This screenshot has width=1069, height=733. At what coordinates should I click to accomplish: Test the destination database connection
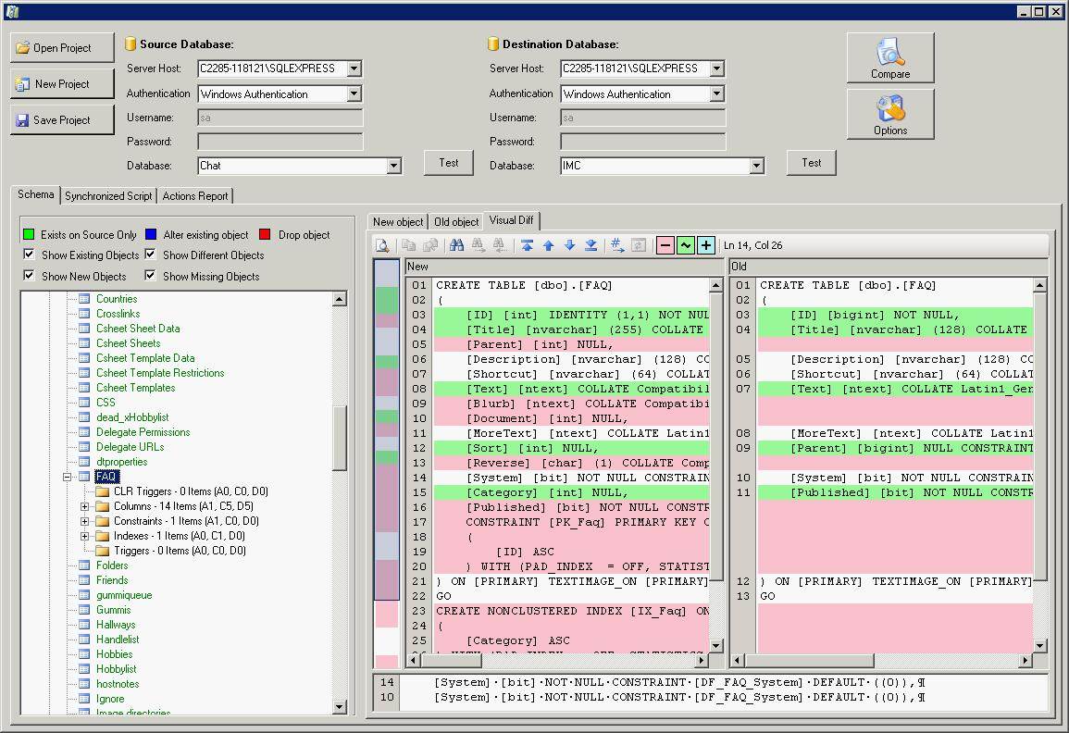pyautogui.click(x=812, y=163)
